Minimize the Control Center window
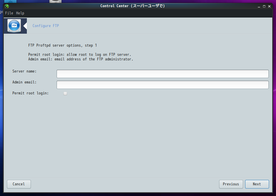 pos(259,7)
